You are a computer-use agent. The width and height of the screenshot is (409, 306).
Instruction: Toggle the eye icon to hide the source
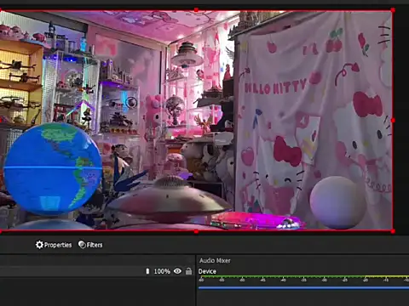177,271
